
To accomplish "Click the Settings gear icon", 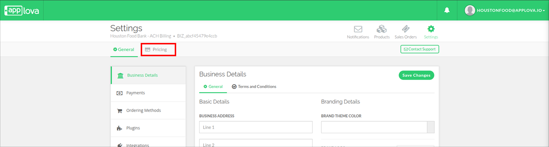I will pyautogui.click(x=431, y=29).
